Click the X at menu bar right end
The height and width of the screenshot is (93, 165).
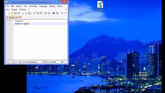pos(66,10)
